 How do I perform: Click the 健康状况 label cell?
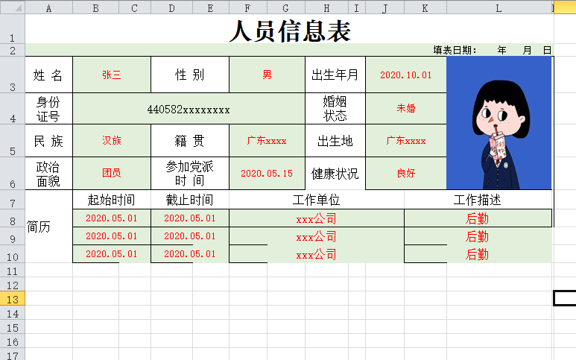335,174
